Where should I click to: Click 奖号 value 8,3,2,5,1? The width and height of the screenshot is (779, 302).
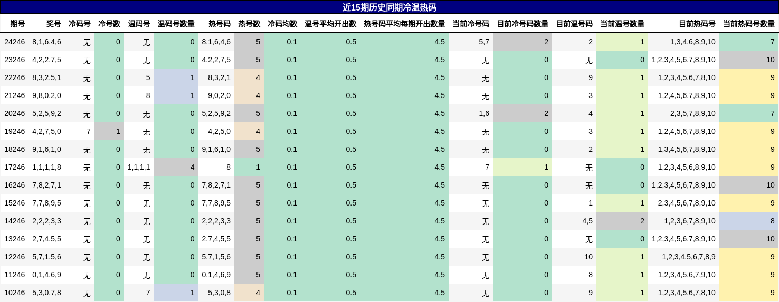(46, 77)
